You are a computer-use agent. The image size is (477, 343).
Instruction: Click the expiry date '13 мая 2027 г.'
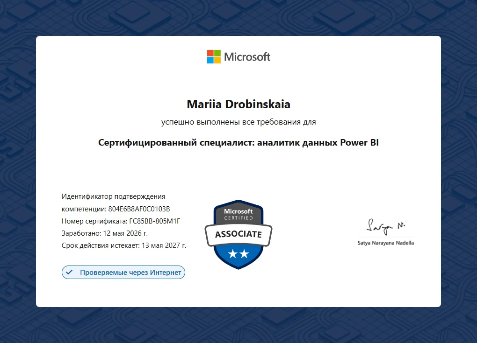click(164, 245)
